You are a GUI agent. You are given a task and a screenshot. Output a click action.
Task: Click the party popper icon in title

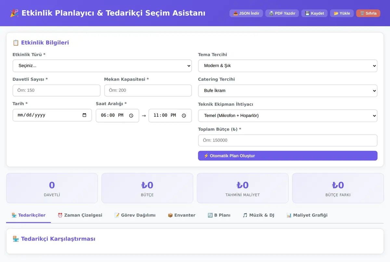click(14, 13)
